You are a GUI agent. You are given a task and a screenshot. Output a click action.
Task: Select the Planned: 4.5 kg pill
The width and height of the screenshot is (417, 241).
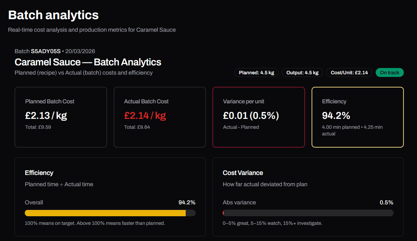pos(256,72)
